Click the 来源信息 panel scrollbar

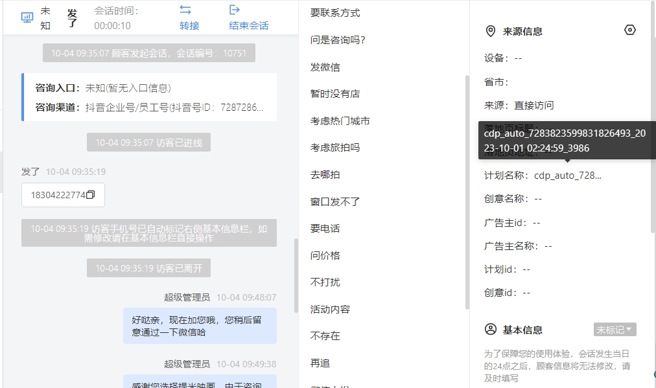click(x=653, y=116)
